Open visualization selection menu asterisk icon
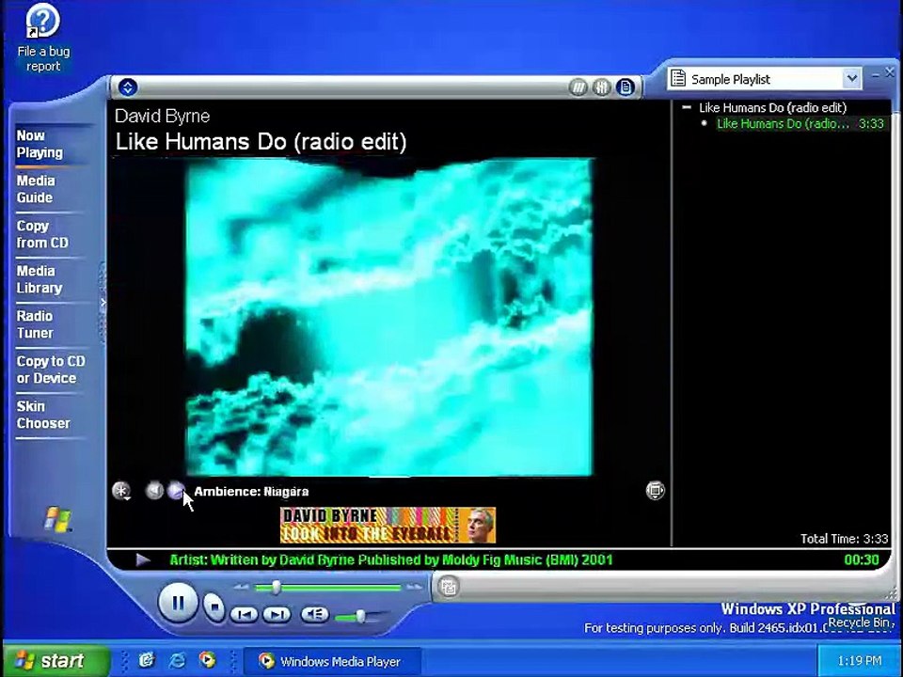Viewport: 903px width, 677px height. coord(121,491)
